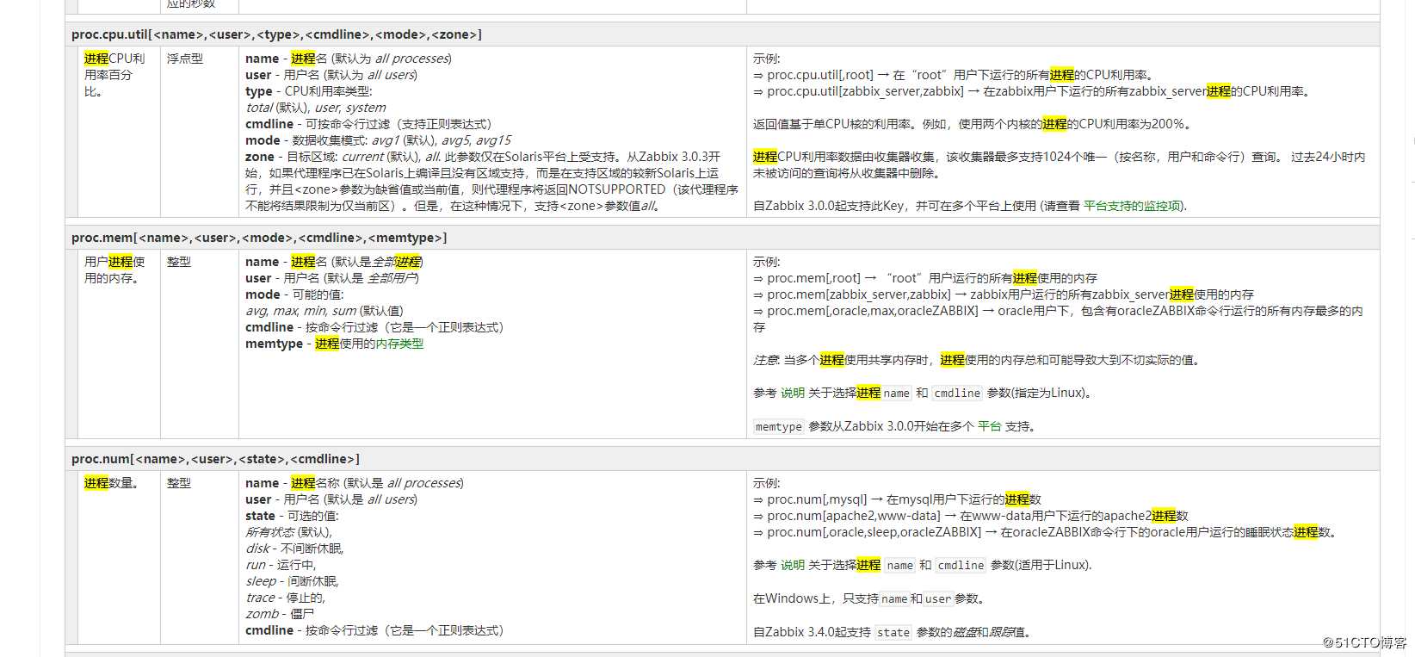The height and width of the screenshot is (657, 1415).
Task: Open the 平台 link after memtype 参数
Action: click(989, 426)
